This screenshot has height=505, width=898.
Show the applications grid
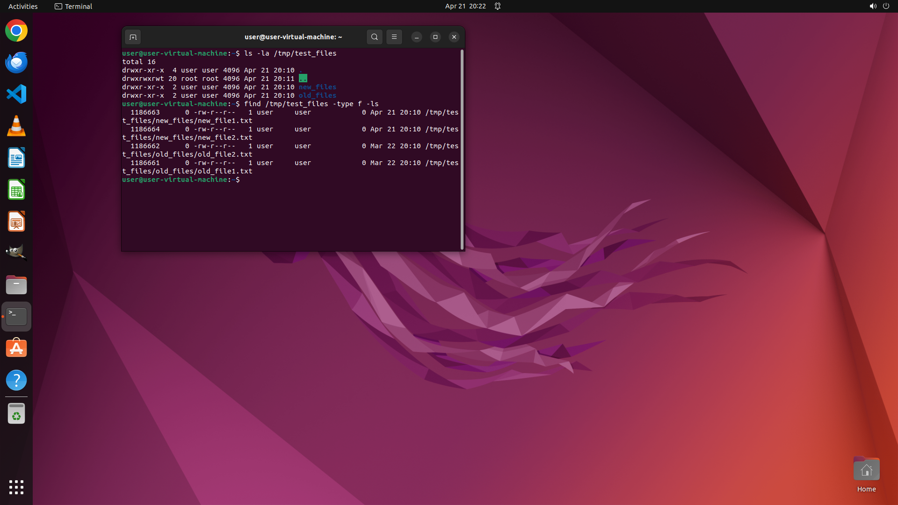tap(16, 487)
